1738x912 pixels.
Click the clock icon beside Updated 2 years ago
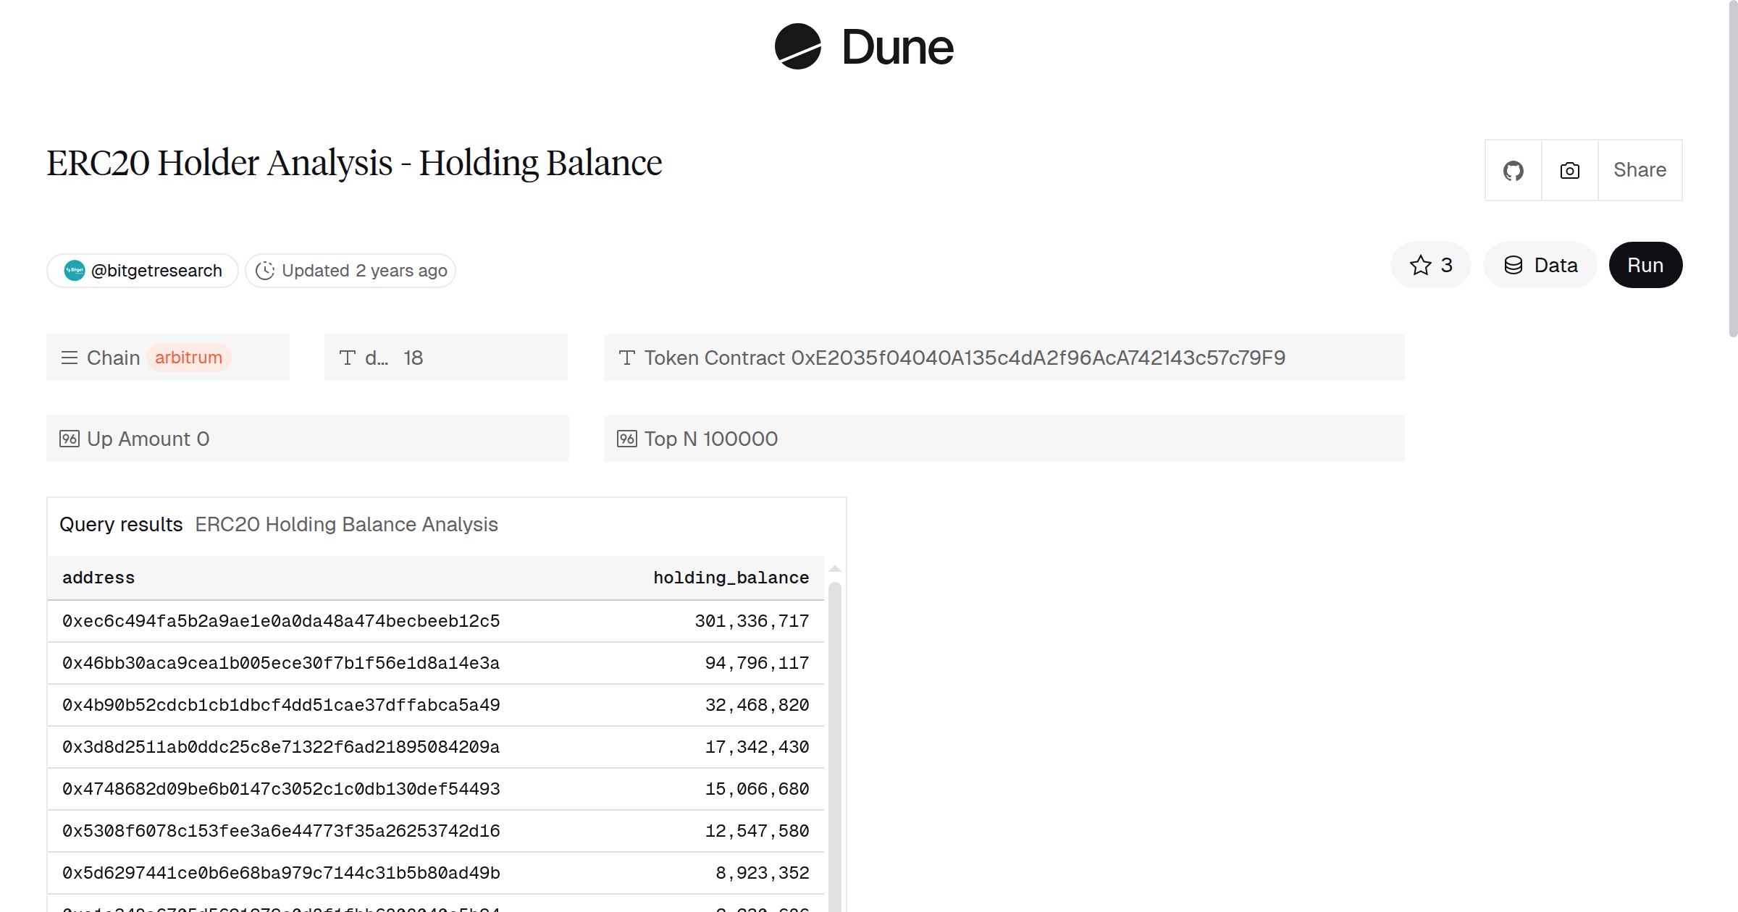265,270
